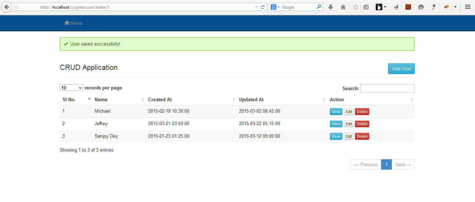Edit Jeffrey's record
The image size is (475, 202).
(349, 124)
